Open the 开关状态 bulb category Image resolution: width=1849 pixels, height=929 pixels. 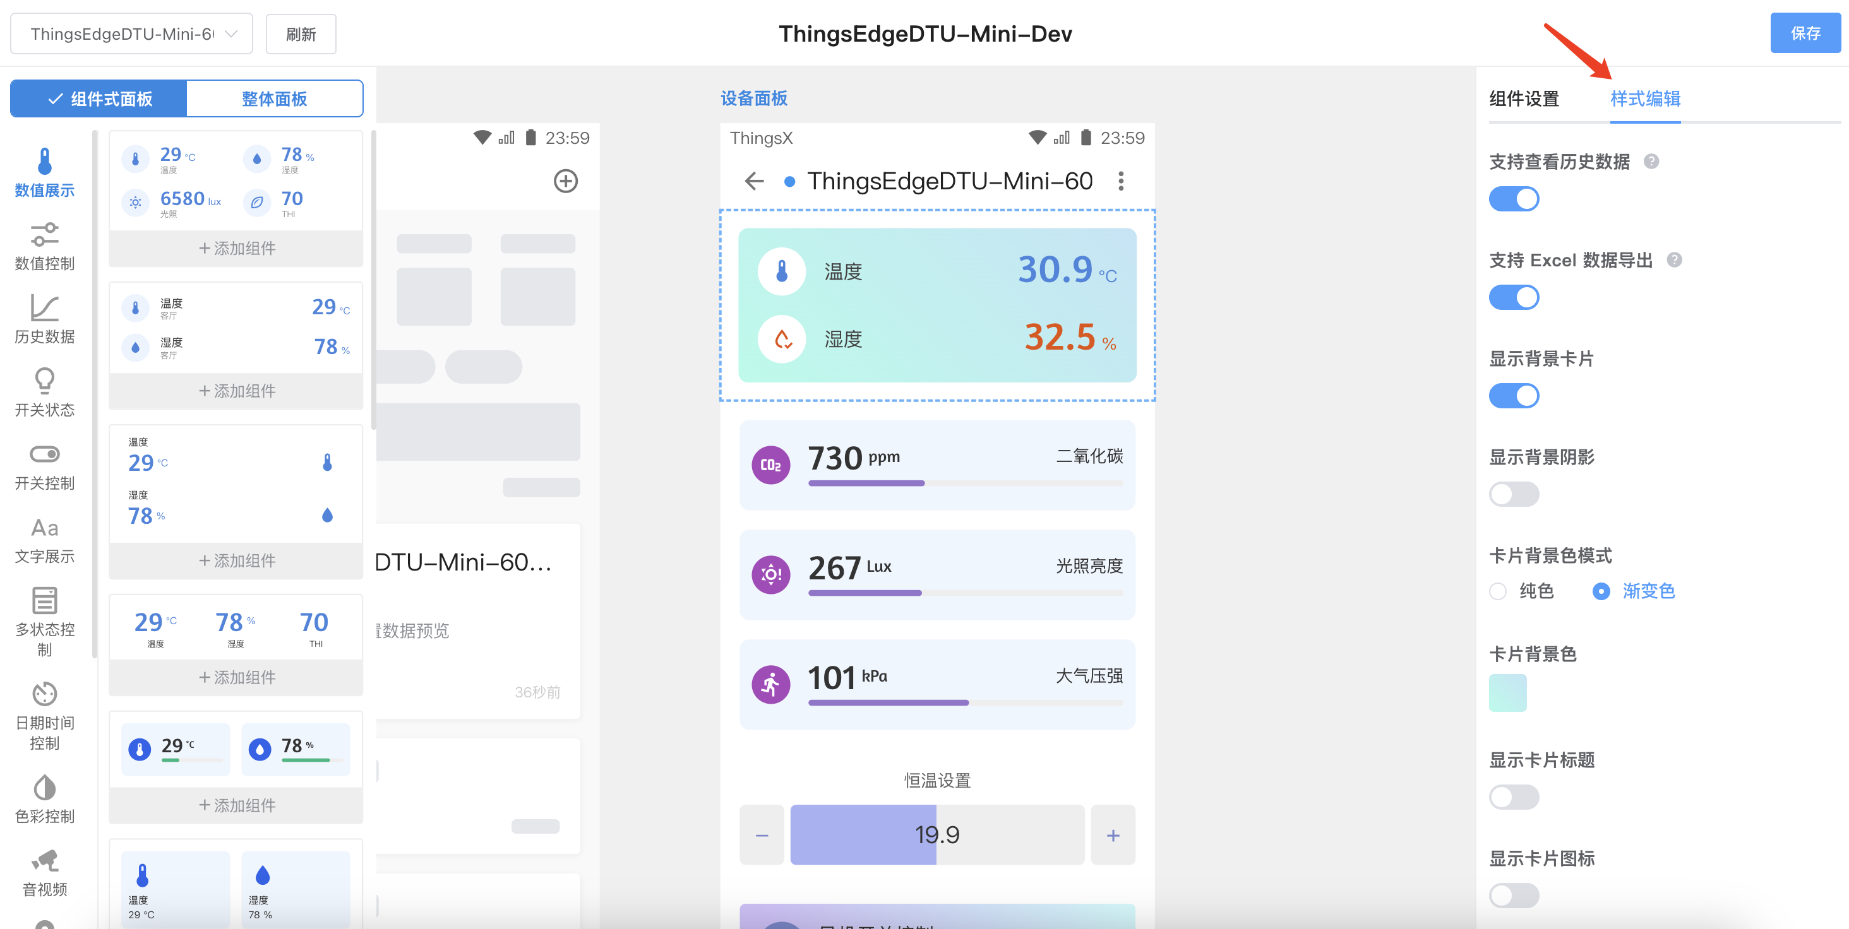(x=44, y=393)
